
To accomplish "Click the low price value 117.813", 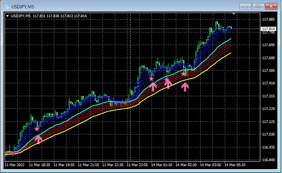I will [x=66, y=16].
